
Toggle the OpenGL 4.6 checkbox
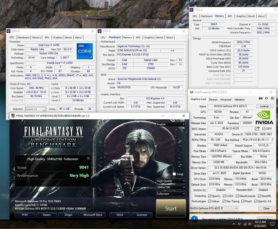click(x=255, y=201)
